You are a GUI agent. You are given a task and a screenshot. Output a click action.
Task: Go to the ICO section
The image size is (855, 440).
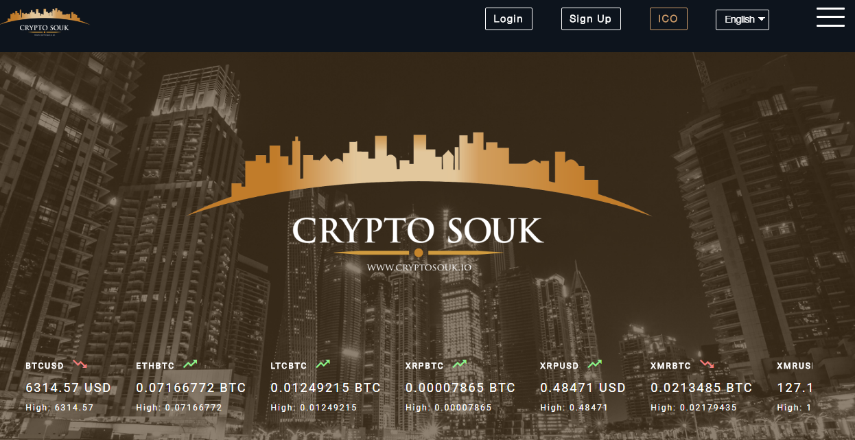tap(668, 19)
